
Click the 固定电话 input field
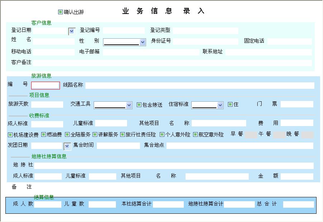[290, 41]
